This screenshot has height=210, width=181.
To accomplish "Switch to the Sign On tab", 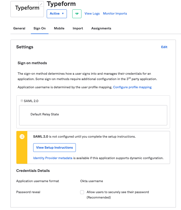I will click(x=40, y=28).
